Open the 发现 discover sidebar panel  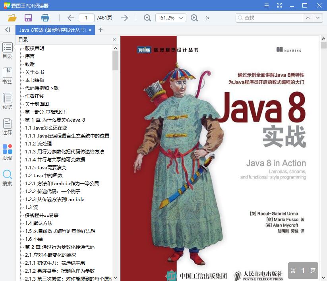[x=7, y=152]
